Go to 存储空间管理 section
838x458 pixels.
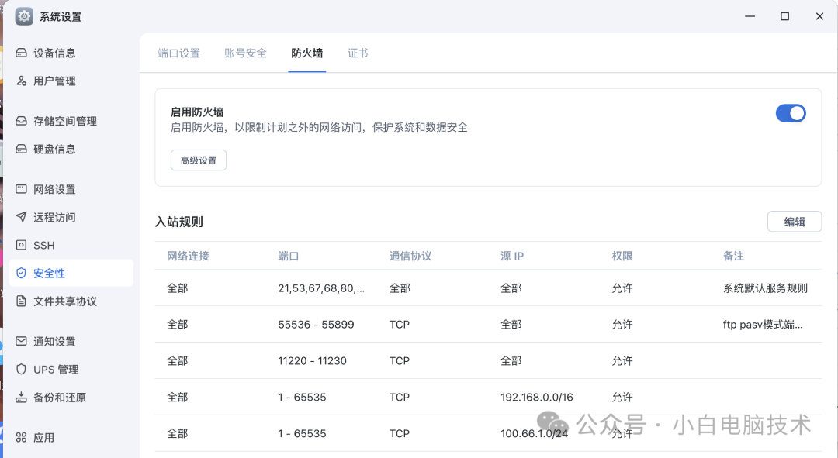[71, 121]
